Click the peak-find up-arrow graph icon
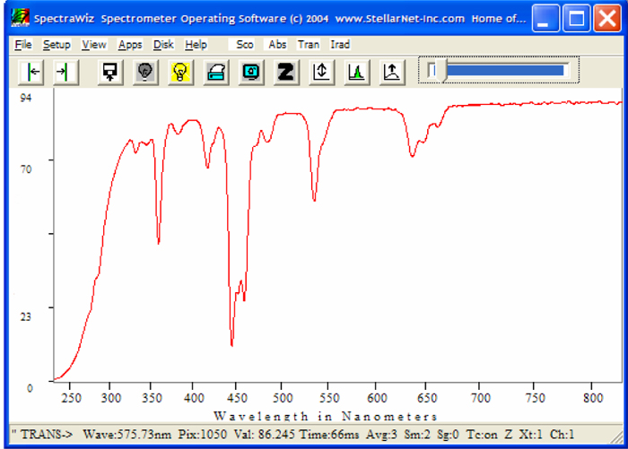Image resolution: width=628 pixels, height=449 pixels. pos(392,73)
